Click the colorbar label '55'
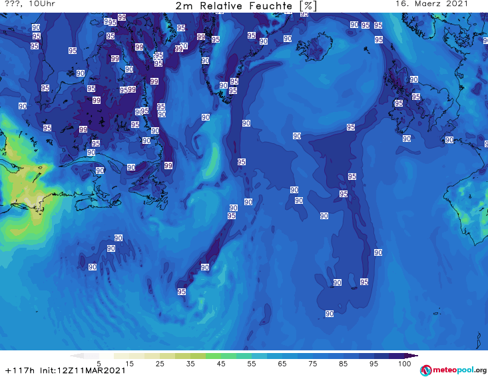 pos(252,364)
